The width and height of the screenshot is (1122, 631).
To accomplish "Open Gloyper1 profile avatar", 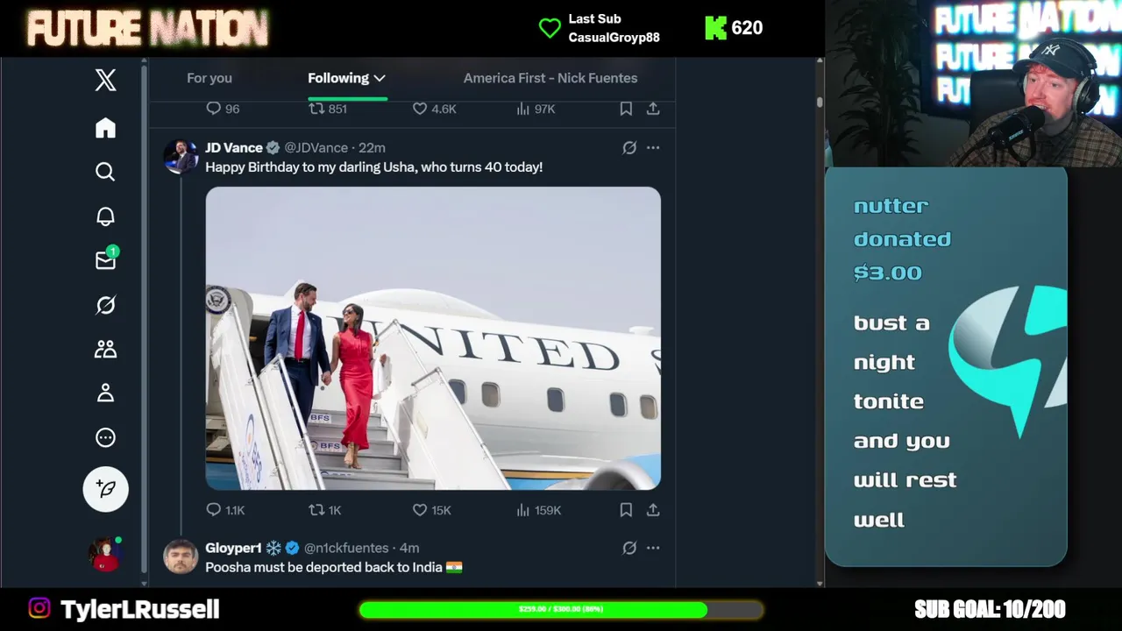I will pos(181,557).
